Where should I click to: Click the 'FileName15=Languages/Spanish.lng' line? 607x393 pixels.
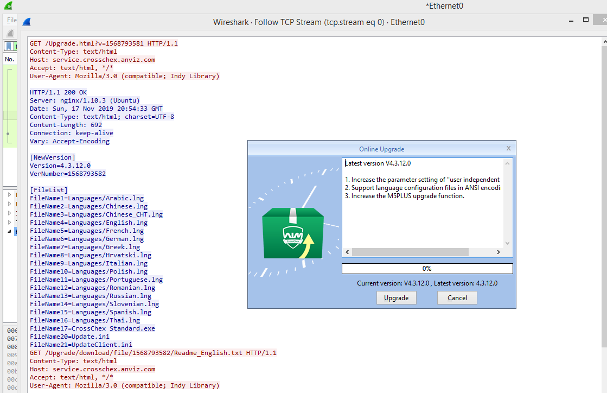[x=91, y=312]
